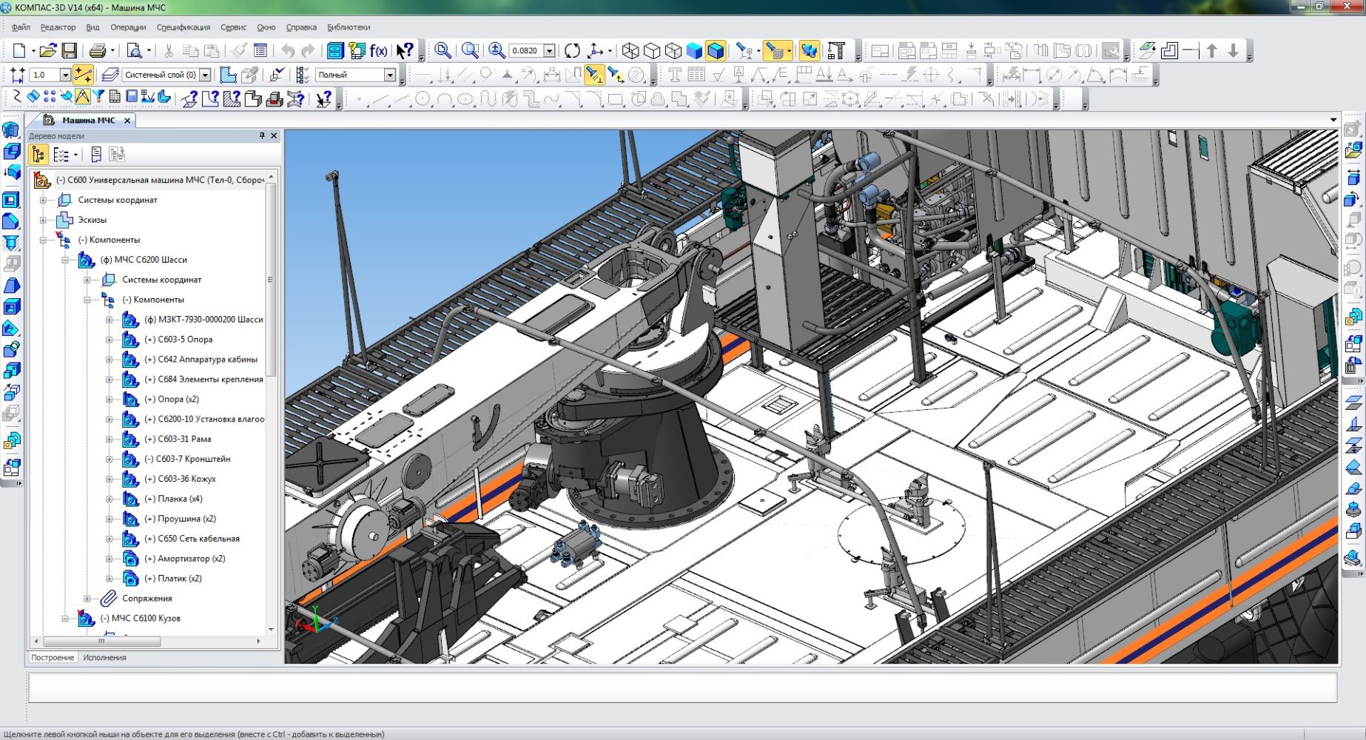Click the down arrow icon in top toolbar
Viewport: 1366px width, 740px height.
(1233, 51)
